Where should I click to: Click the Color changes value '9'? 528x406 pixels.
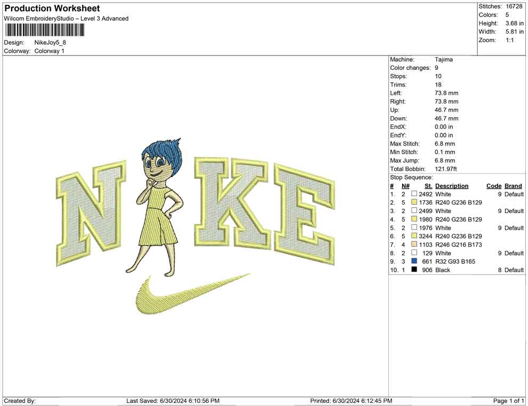coord(436,68)
